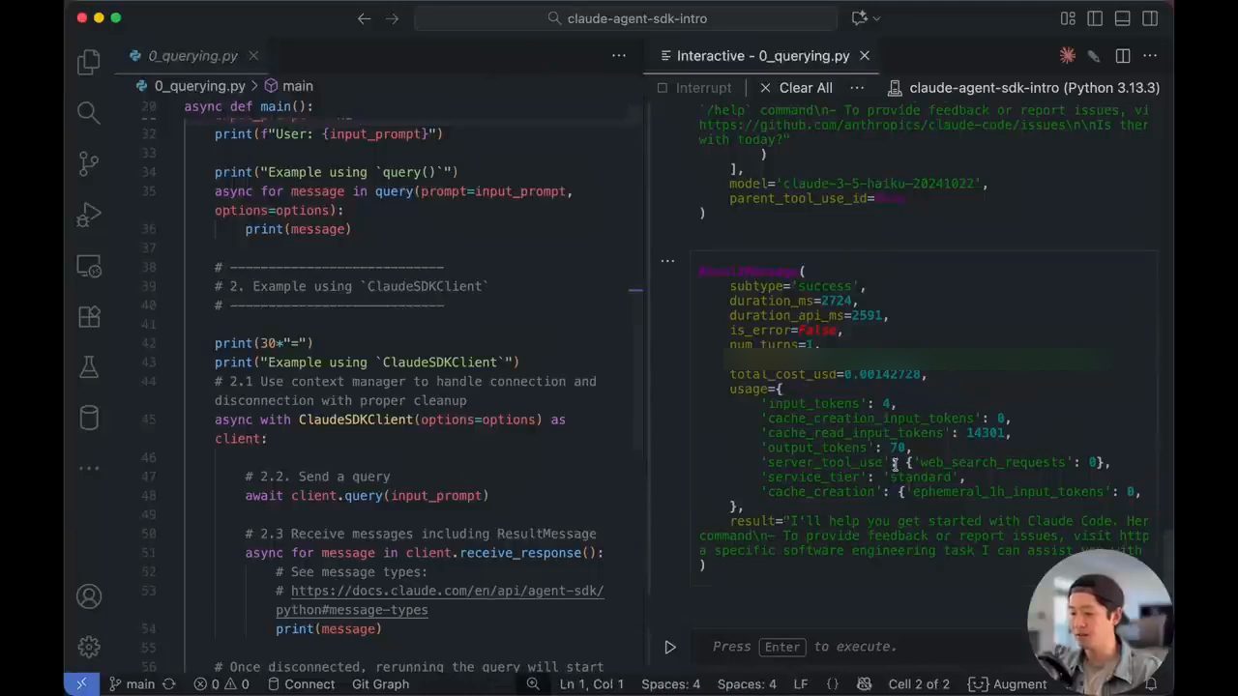This screenshot has height=696, width=1238.
Task: Click Connect in the status bar
Action: (x=301, y=684)
